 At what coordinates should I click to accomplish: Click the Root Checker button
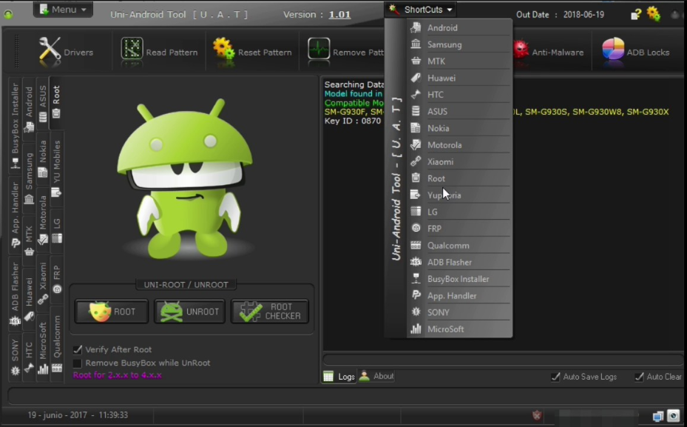point(269,312)
